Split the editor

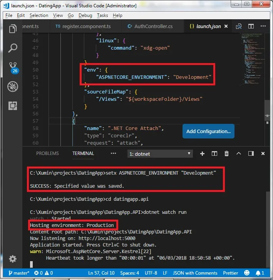pos(251,27)
